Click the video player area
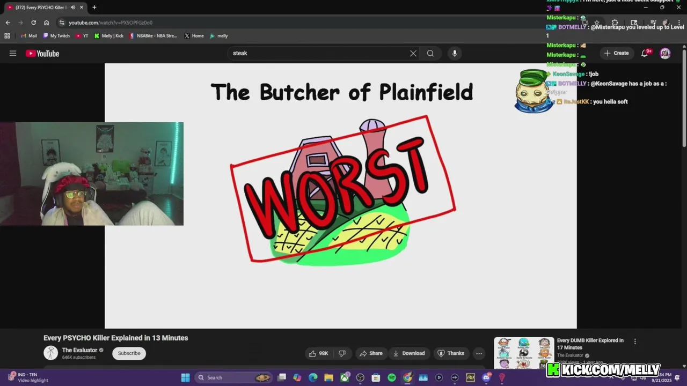The height and width of the screenshot is (386, 687). 340,196
